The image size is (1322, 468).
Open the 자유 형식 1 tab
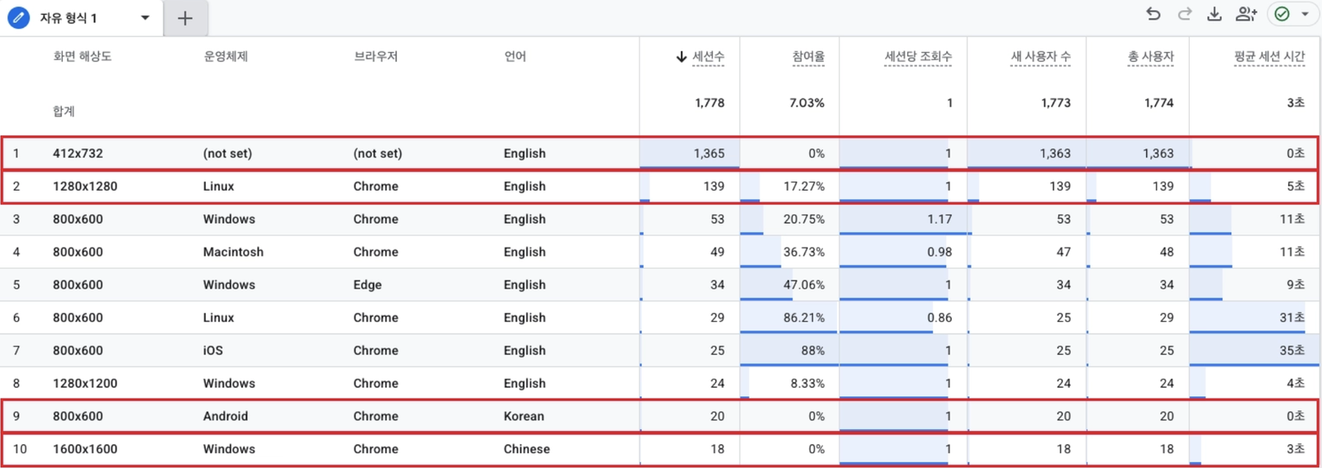69,17
